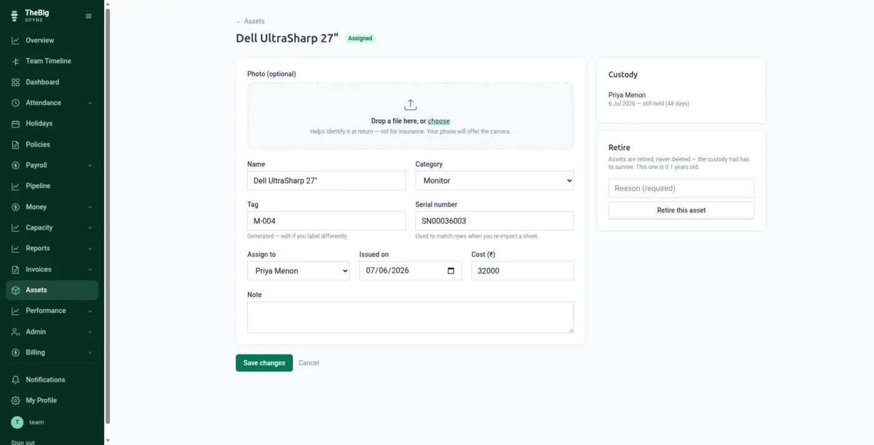Click the Reports chart icon
The image size is (874, 445).
coord(16,248)
